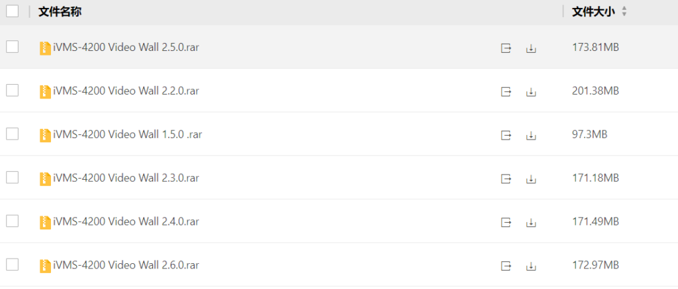Image resolution: width=678 pixels, height=289 pixels.
Task: Download iVMS-4200 Video Wall 2.4.0.rar
Action: coord(530,222)
